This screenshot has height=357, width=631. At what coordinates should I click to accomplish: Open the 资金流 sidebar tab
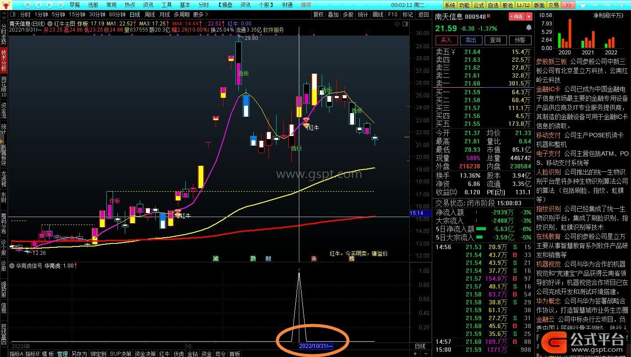click(x=4, y=111)
